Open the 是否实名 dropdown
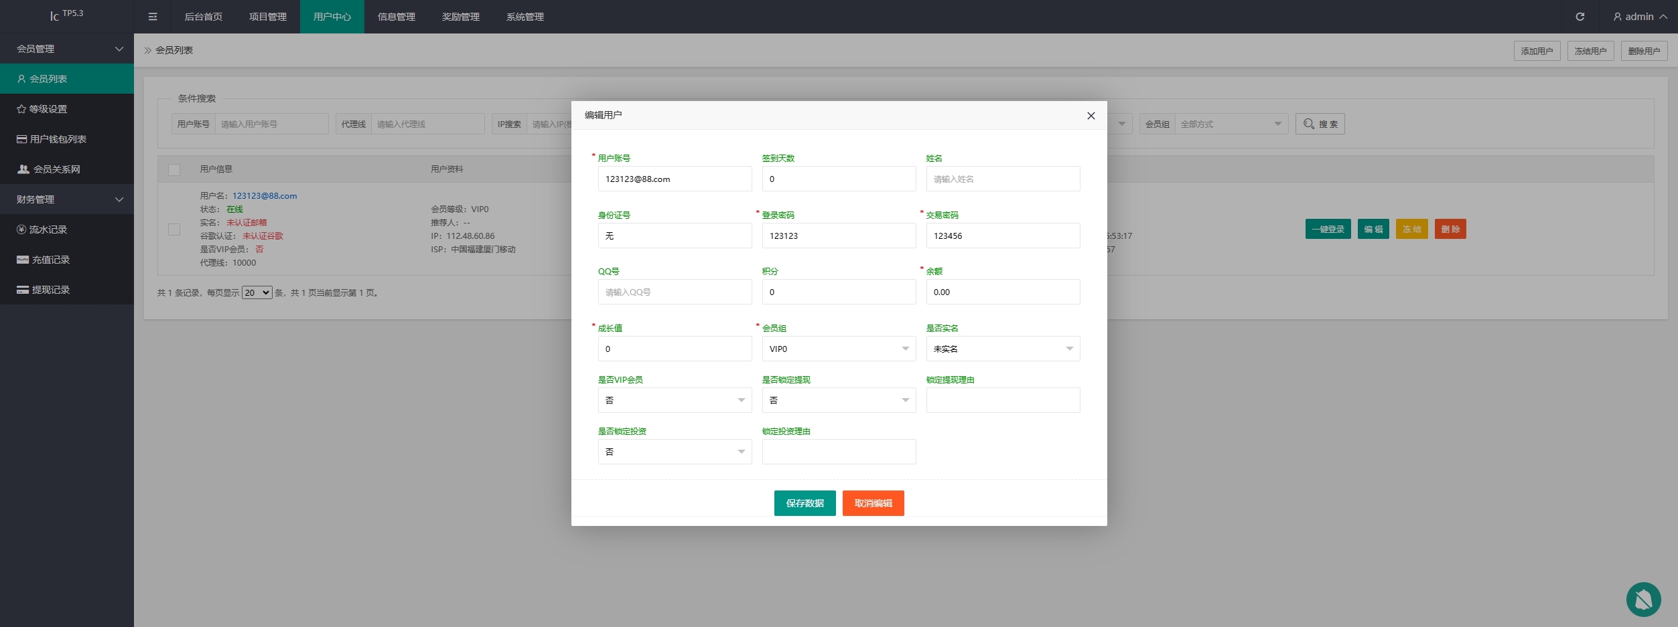1678x627 pixels. coord(1003,349)
